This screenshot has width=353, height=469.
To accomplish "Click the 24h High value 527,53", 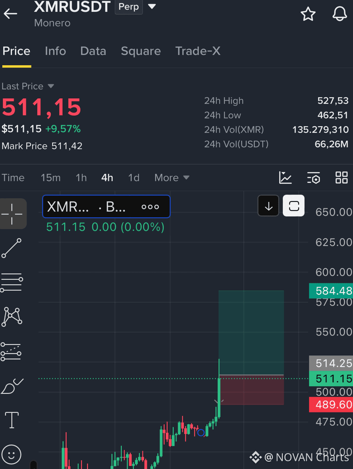I will coord(333,101).
